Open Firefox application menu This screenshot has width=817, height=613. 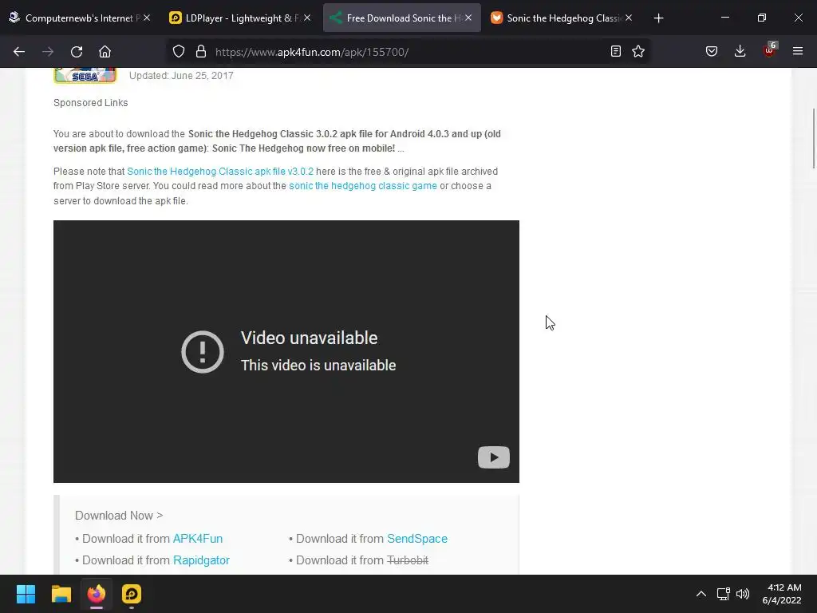(x=798, y=51)
